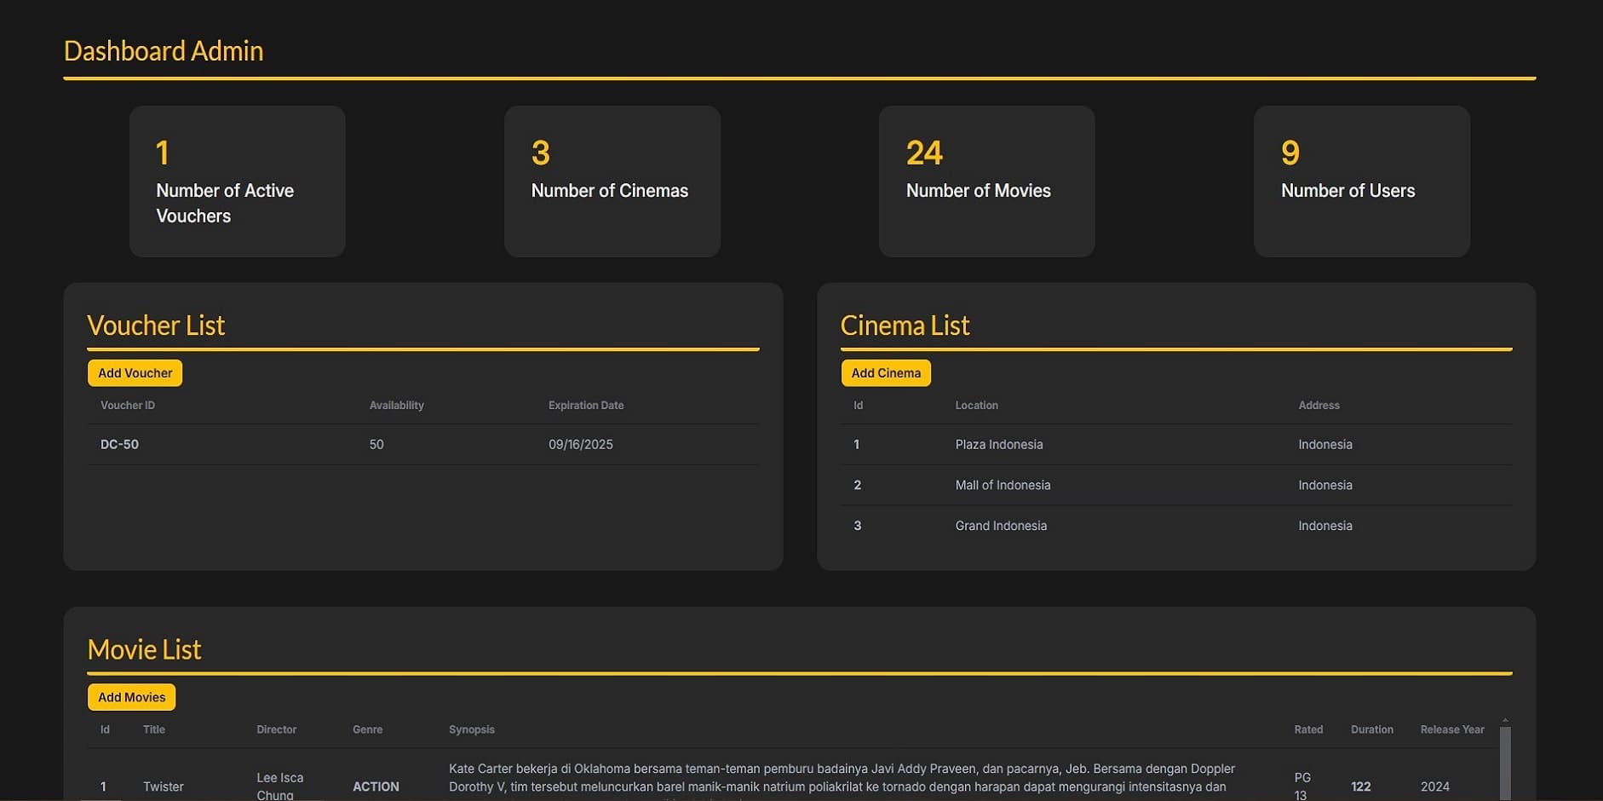Click the Twister synopsis text
The height and width of the screenshot is (801, 1603).
(842, 781)
